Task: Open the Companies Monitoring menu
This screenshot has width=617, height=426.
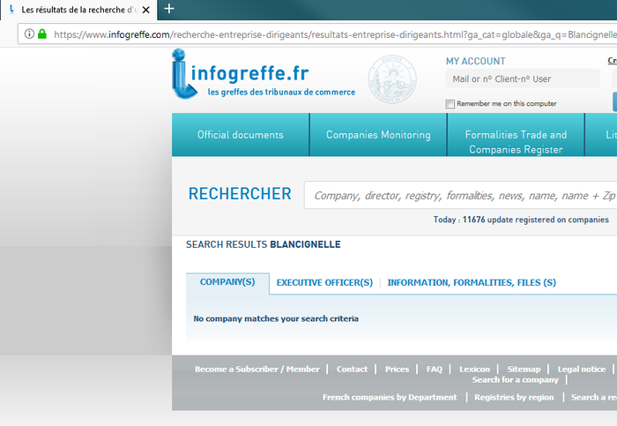Action: (378, 135)
